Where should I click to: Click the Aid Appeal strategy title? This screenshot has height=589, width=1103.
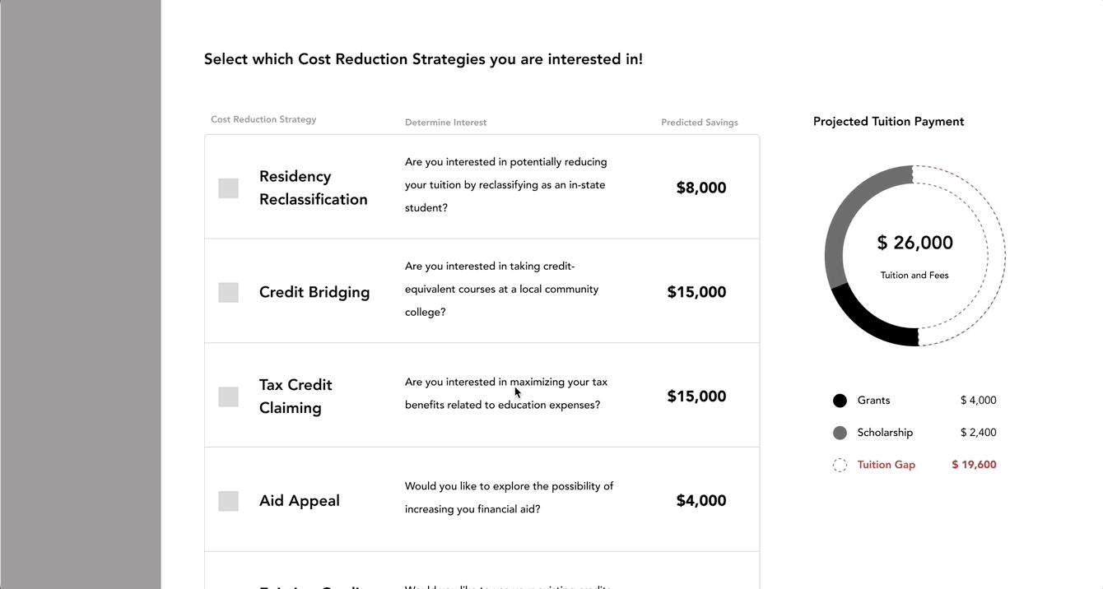[x=299, y=501]
